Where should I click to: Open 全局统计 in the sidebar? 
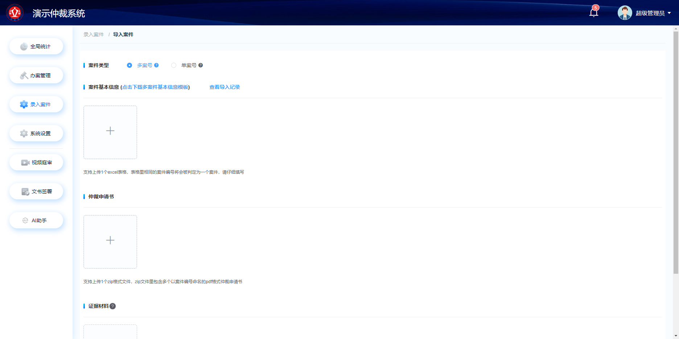tap(36, 46)
